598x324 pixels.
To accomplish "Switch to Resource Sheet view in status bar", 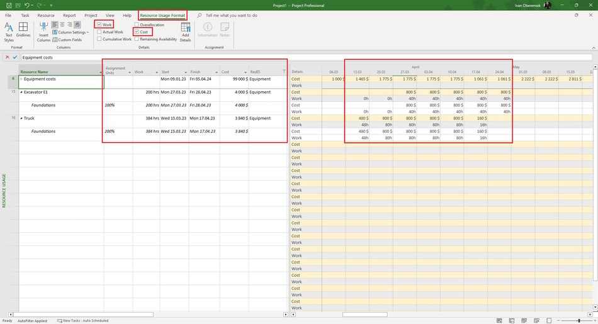I will point(536,321).
